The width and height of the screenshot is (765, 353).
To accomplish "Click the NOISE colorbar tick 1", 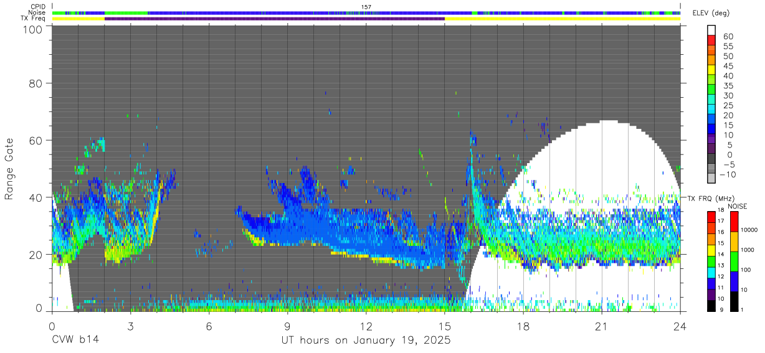I will 742,310.
